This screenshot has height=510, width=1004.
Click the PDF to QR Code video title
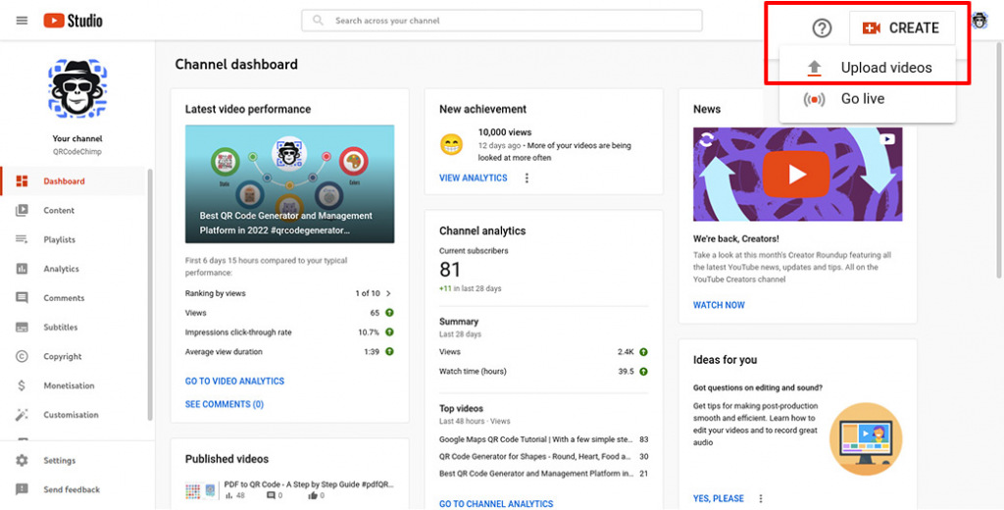click(309, 485)
